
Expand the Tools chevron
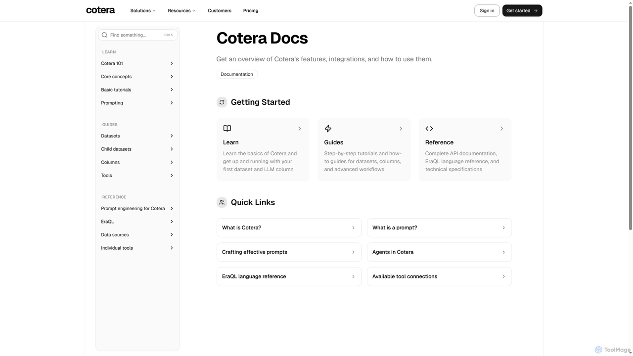point(172,176)
